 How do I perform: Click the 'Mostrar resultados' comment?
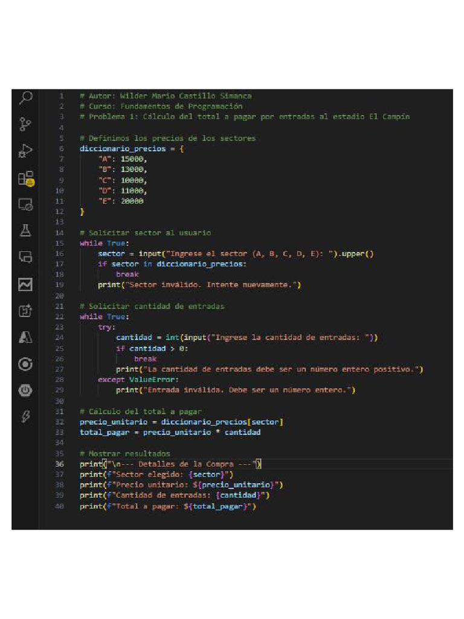point(124,453)
